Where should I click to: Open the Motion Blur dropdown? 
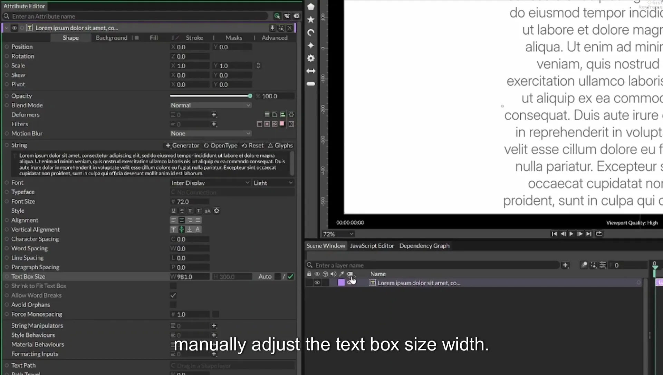210,134
